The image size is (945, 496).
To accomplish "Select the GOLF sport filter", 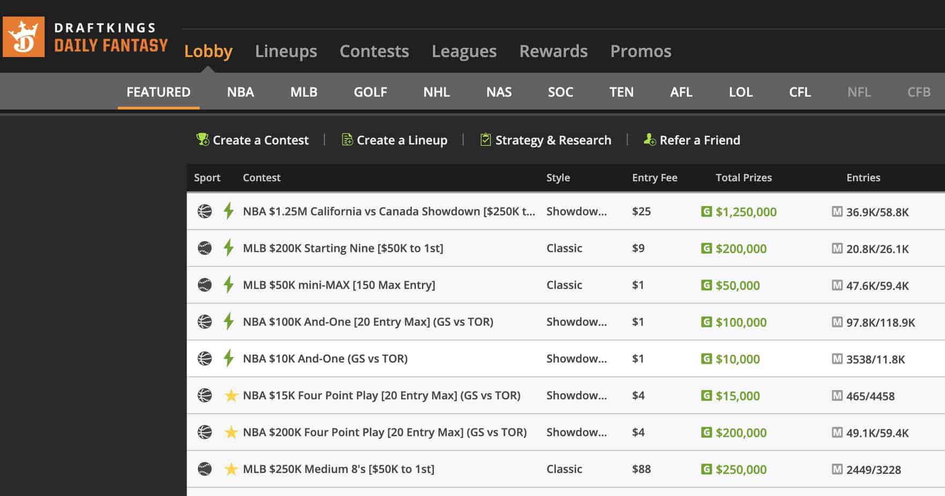I will click(x=370, y=92).
